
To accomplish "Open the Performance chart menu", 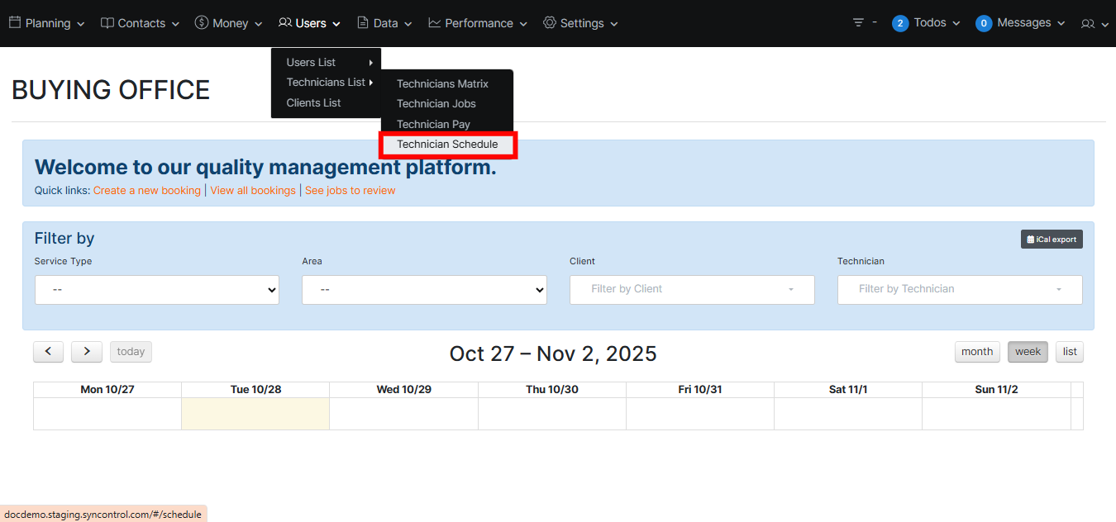I will coord(477,23).
